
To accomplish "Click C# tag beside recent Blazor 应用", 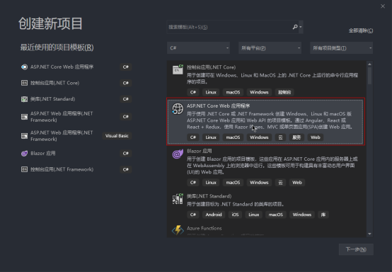I will [x=125, y=154].
